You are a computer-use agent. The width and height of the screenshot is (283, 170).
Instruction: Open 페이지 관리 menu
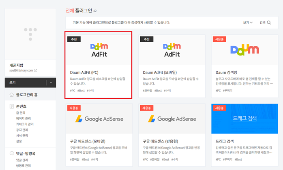23,119
